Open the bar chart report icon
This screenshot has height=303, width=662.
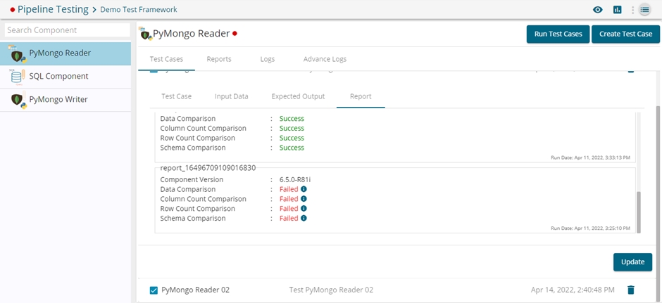click(617, 10)
